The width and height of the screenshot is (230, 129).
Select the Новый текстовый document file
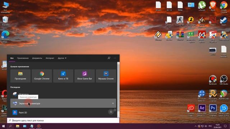[224, 52]
